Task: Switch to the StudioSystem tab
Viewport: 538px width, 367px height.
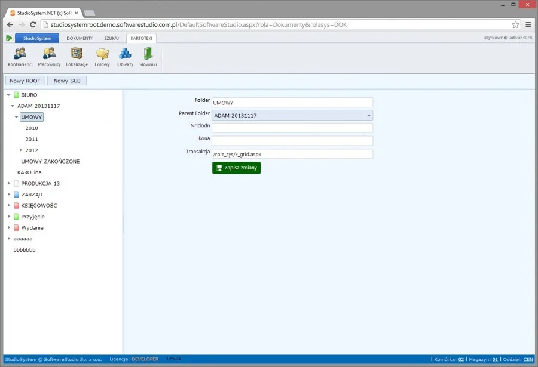Action: 36,38
